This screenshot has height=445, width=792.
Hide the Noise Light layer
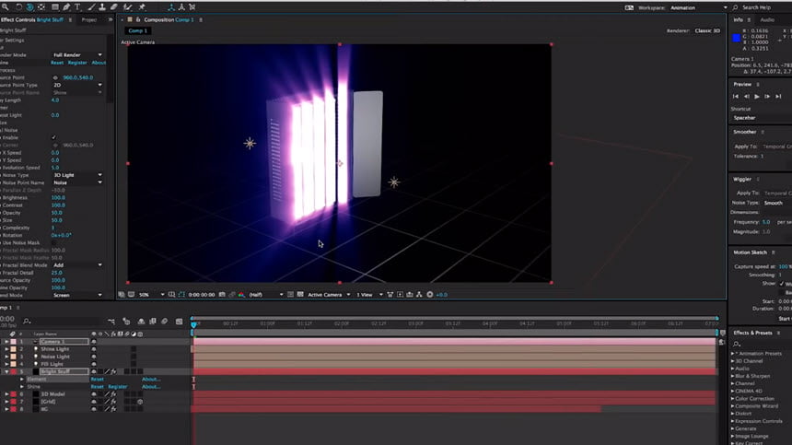point(93,357)
